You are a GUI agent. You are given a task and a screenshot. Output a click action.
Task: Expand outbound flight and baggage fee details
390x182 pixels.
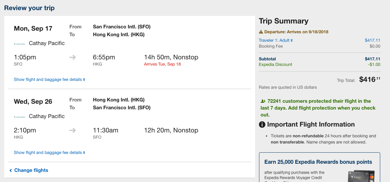pos(49,80)
